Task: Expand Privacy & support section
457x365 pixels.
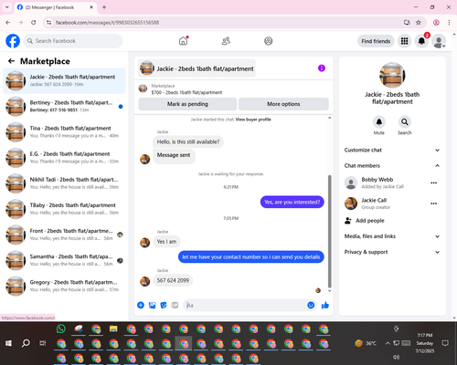Action: pos(392,252)
